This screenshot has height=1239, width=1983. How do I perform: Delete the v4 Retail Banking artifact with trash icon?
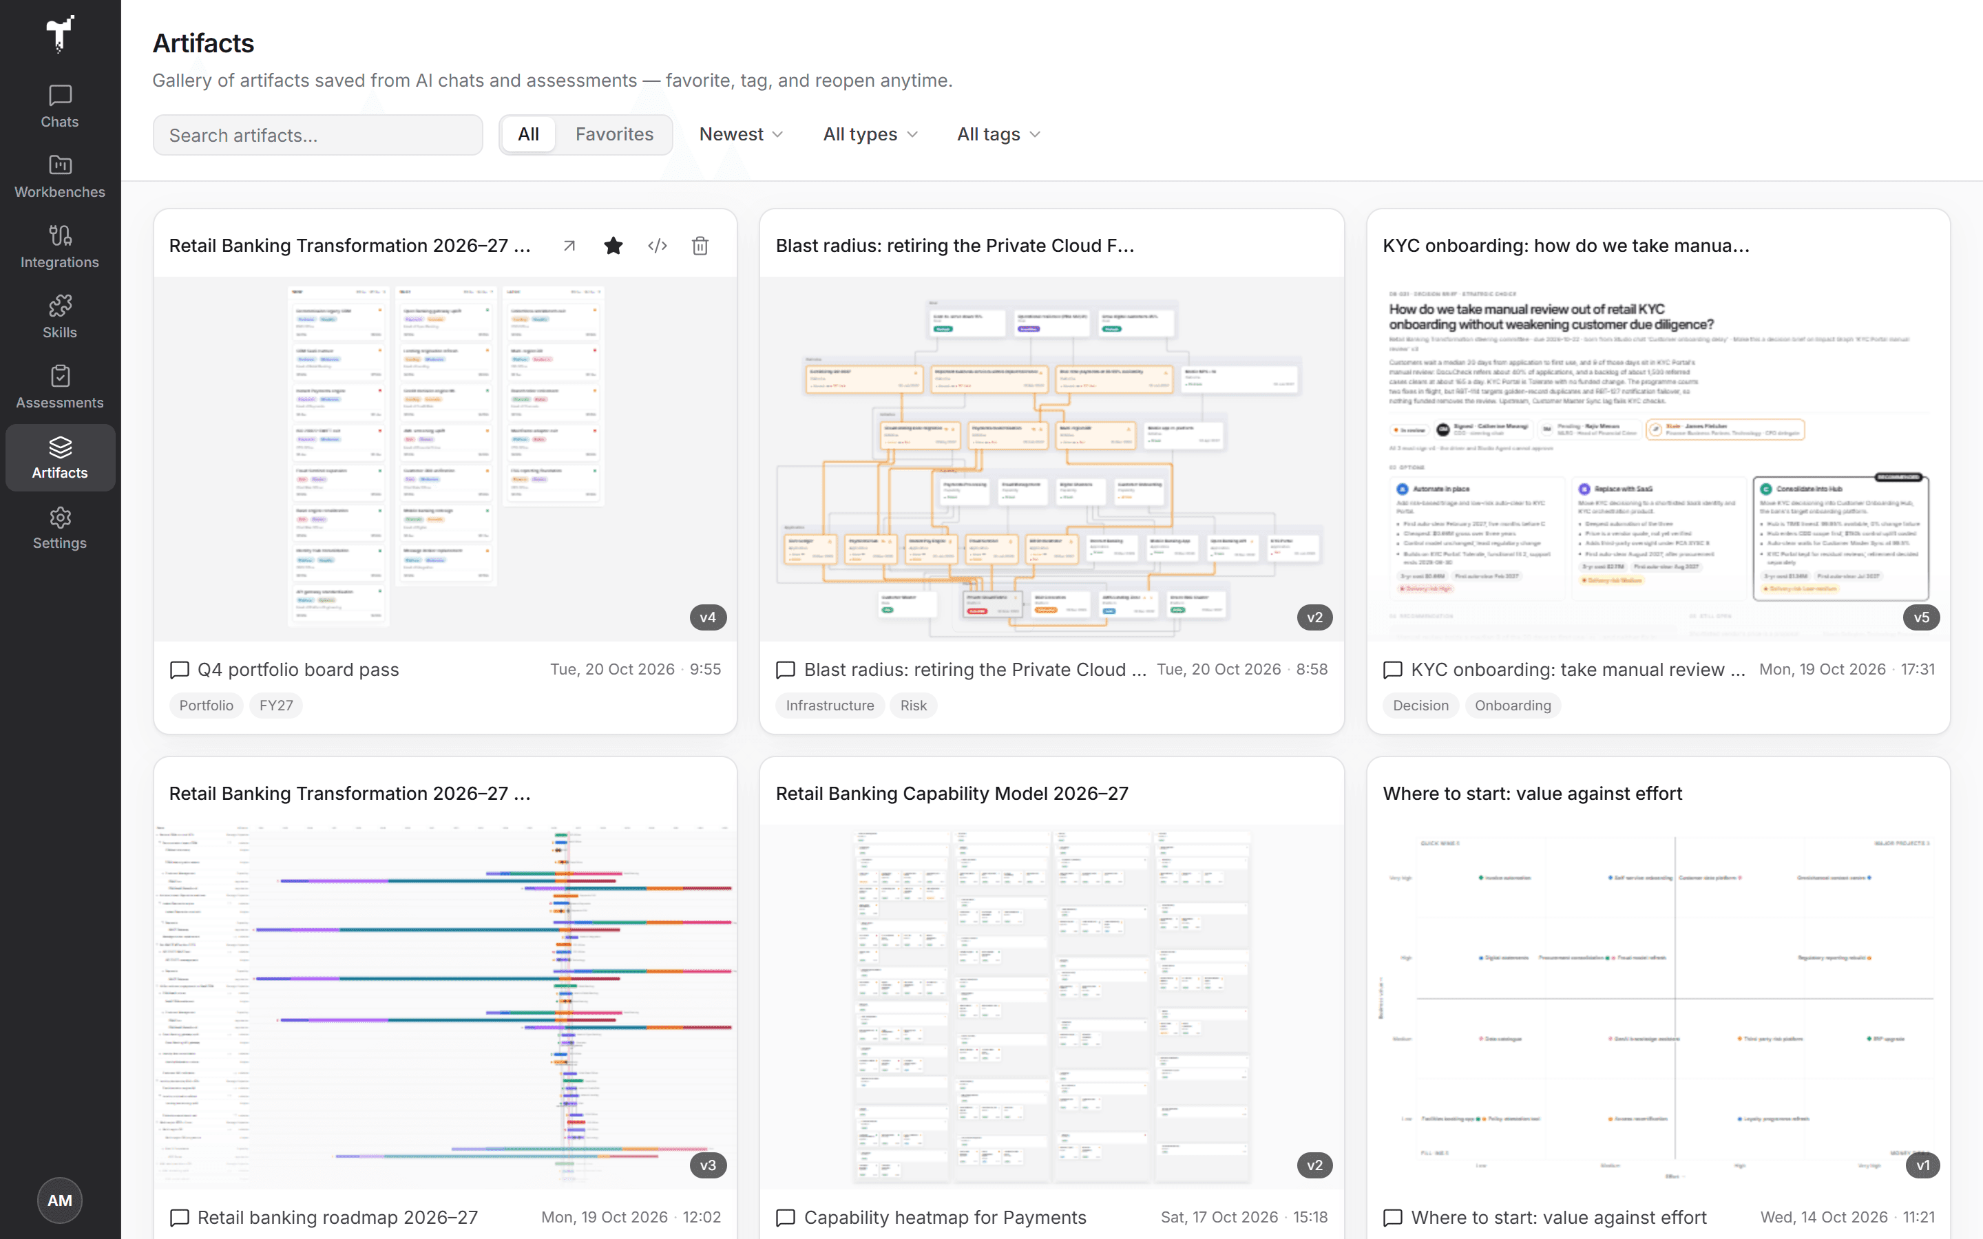(x=701, y=246)
